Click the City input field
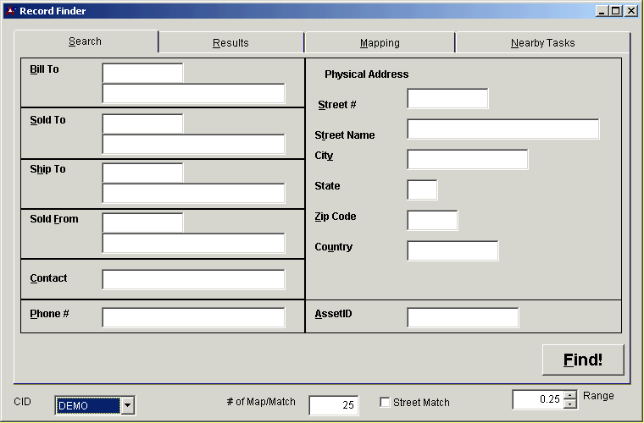Image resolution: width=644 pixels, height=423 pixels. pyautogui.click(x=467, y=160)
